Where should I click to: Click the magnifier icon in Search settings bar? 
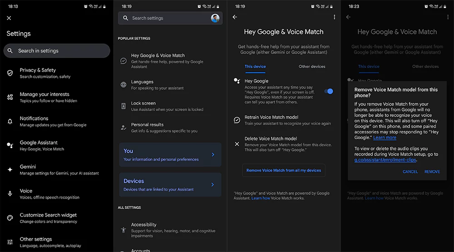pos(125,18)
